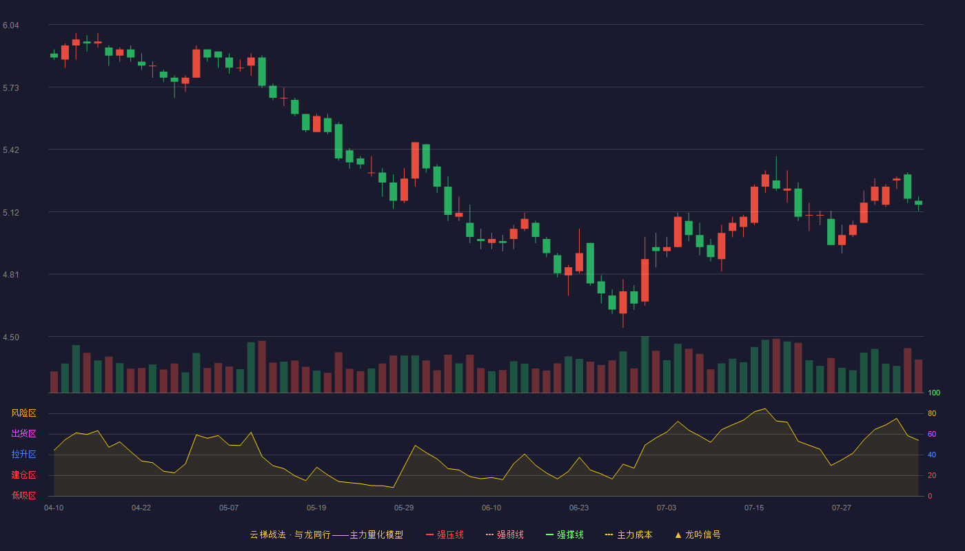This screenshot has width=965, height=551.
Task: Select the 拉升区 zone label
Action: coord(23,455)
